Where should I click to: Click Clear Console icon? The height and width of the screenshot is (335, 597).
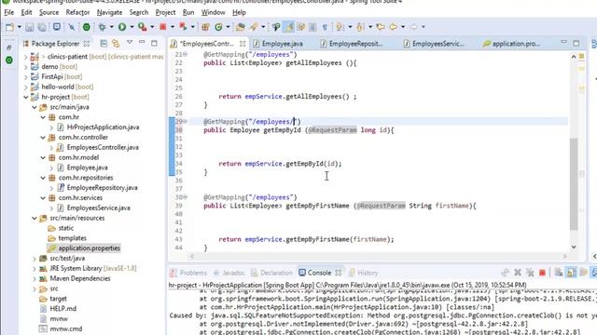[559, 273]
